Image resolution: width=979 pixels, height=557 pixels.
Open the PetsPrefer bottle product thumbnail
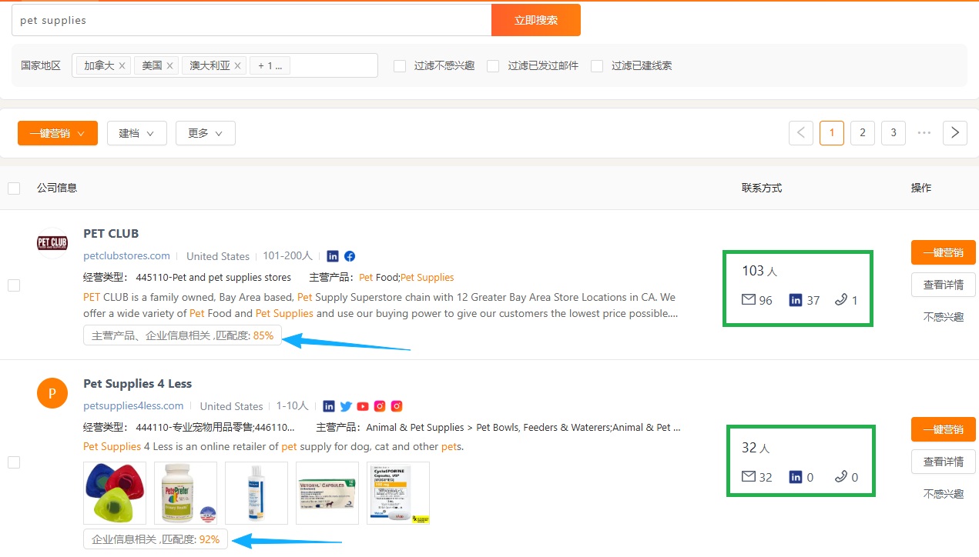pos(186,493)
